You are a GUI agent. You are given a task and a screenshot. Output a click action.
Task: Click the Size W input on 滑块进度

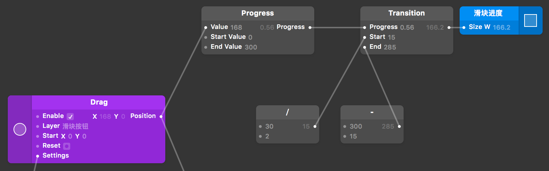coord(464,27)
